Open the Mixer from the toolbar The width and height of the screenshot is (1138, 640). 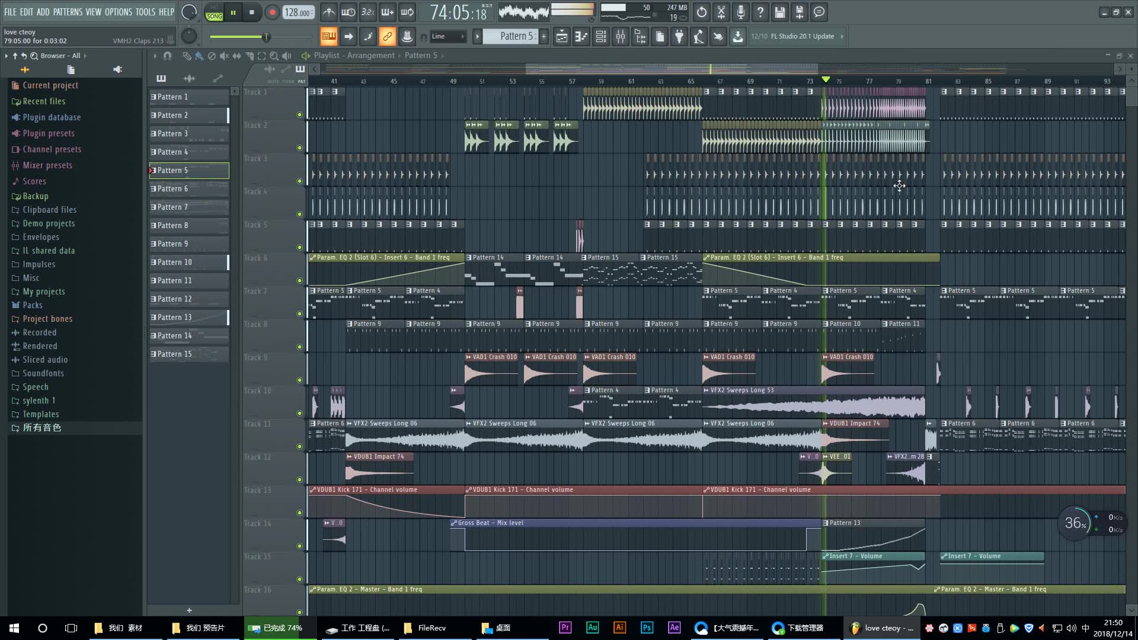tap(620, 36)
